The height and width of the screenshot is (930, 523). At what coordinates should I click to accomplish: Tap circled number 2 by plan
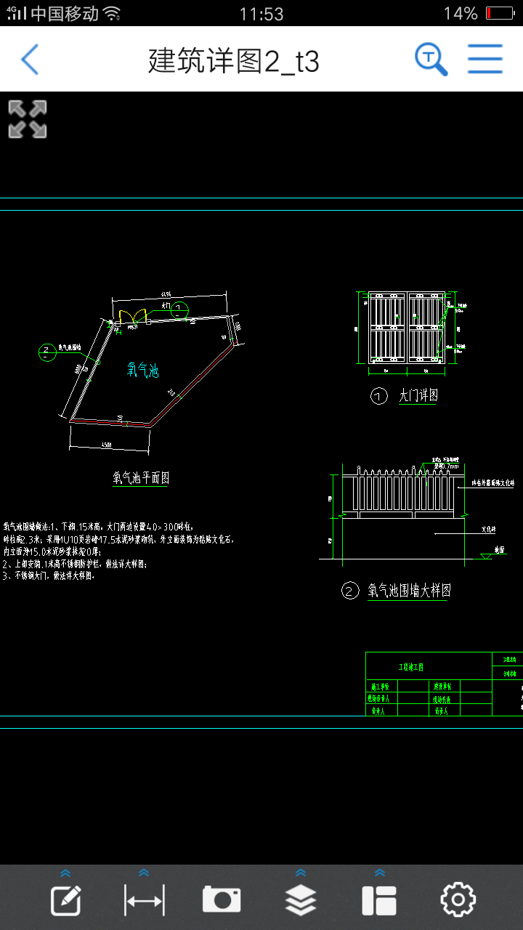tap(46, 353)
